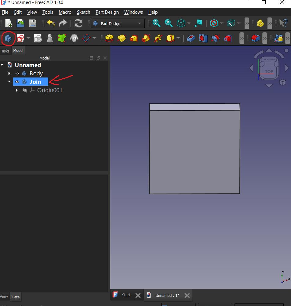291x306 pixels.
Task: Switch to the Tasks tab
Action: (x=5, y=51)
